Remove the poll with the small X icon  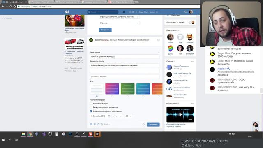click(159, 52)
